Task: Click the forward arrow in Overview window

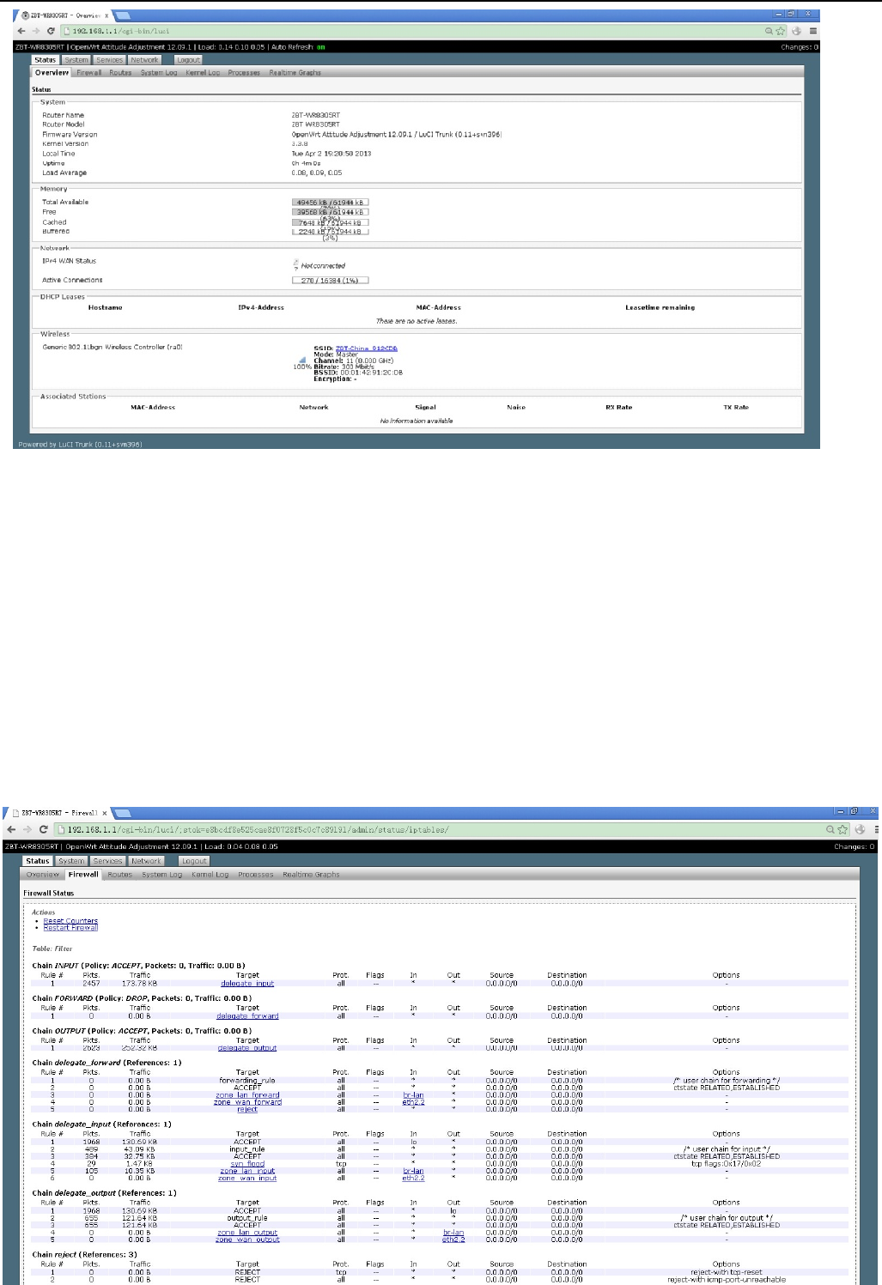Action: click(35, 31)
